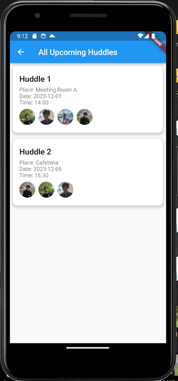
Task: Select second participant avatar in Huddle 1
Action: 46,117
